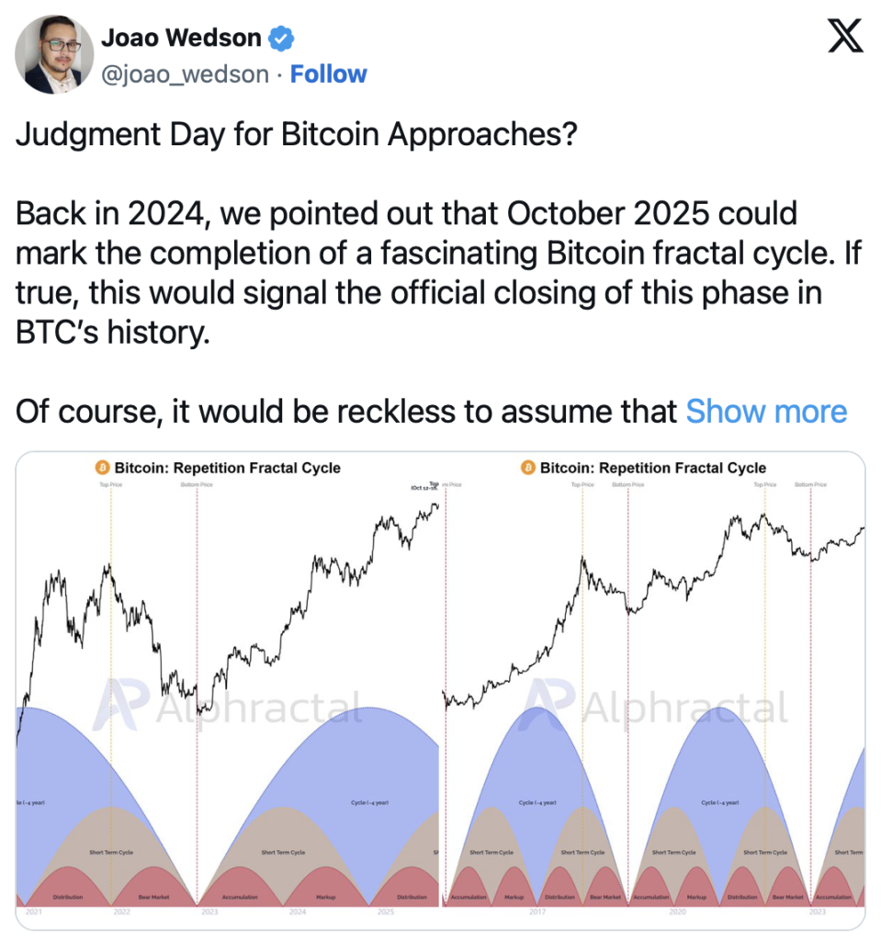The image size is (881, 941).
Task: Click the orange Bitcoin icon on left chart
Action: (x=103, y=468)
